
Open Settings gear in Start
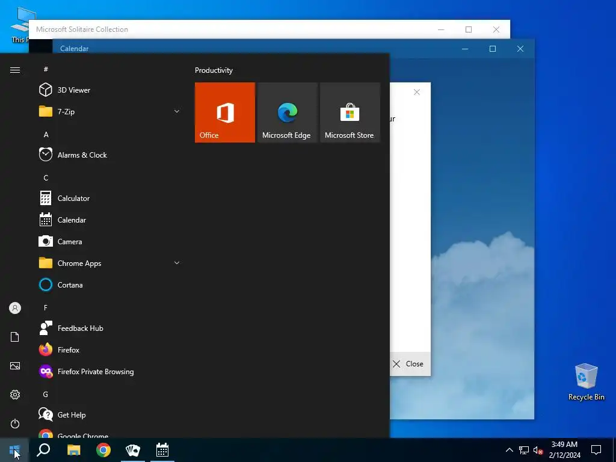pyautogui.click(x=15, y=395)
